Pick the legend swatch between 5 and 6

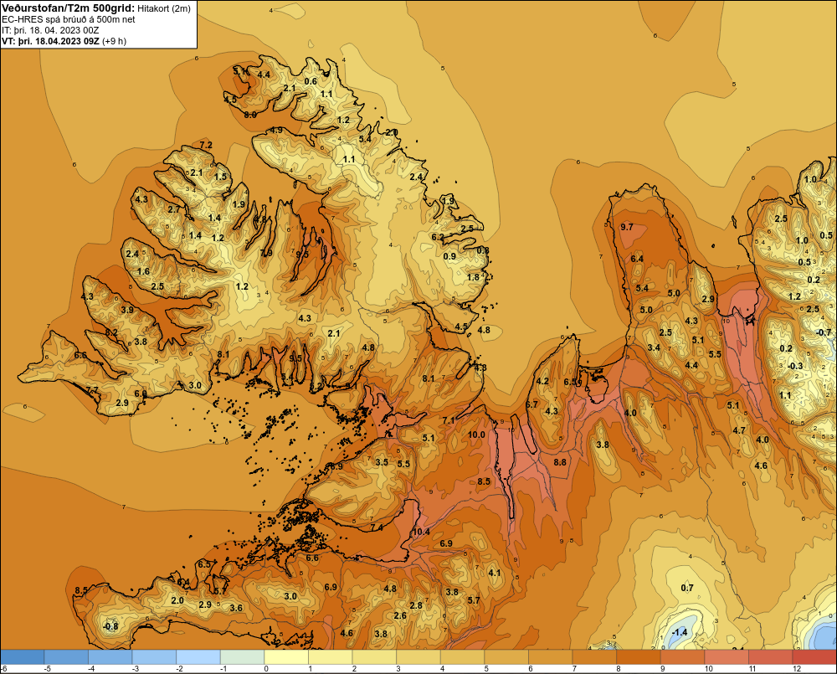[506, 657]
